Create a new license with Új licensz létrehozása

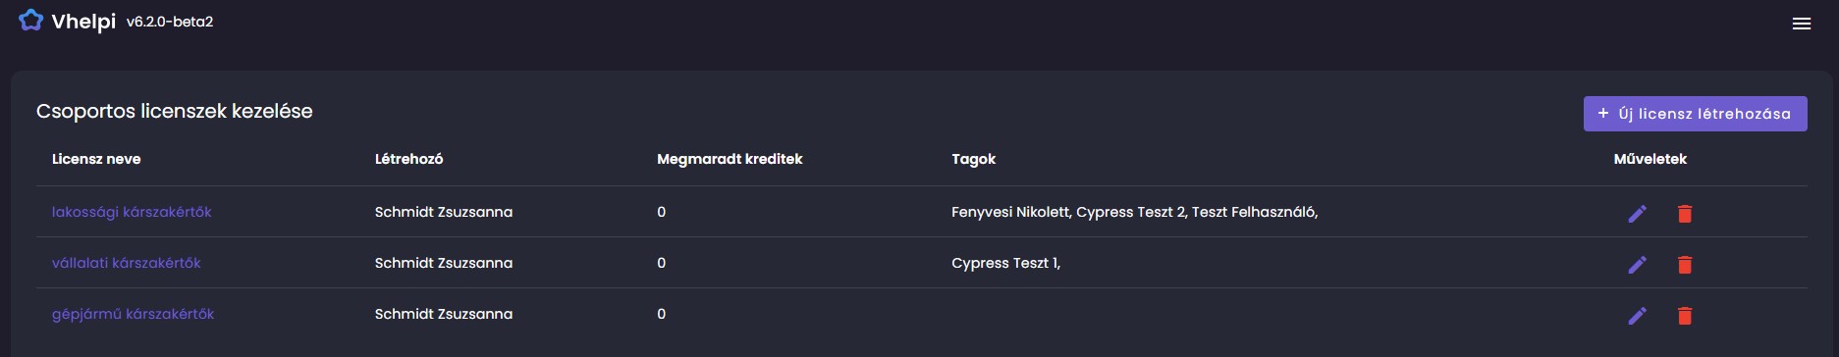(1695, 114)
